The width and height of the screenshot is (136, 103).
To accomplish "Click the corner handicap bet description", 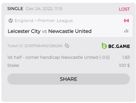I will coord(58,57).
